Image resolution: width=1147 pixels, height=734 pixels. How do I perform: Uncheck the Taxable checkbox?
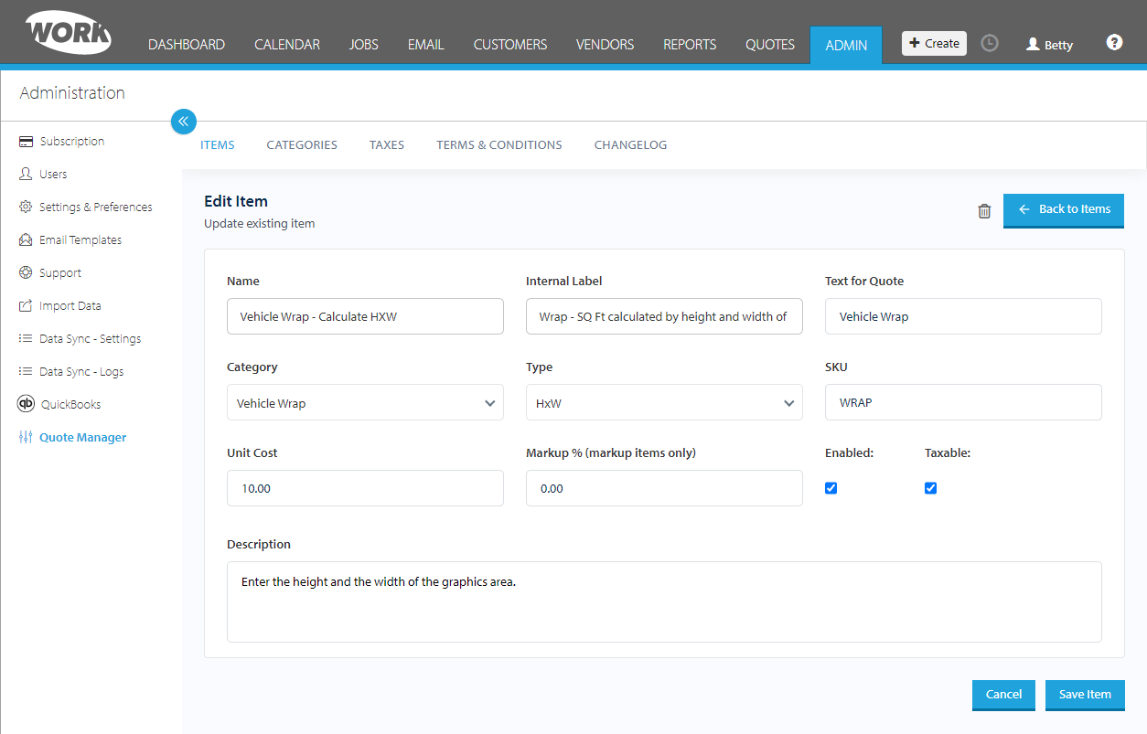[930, 488]
